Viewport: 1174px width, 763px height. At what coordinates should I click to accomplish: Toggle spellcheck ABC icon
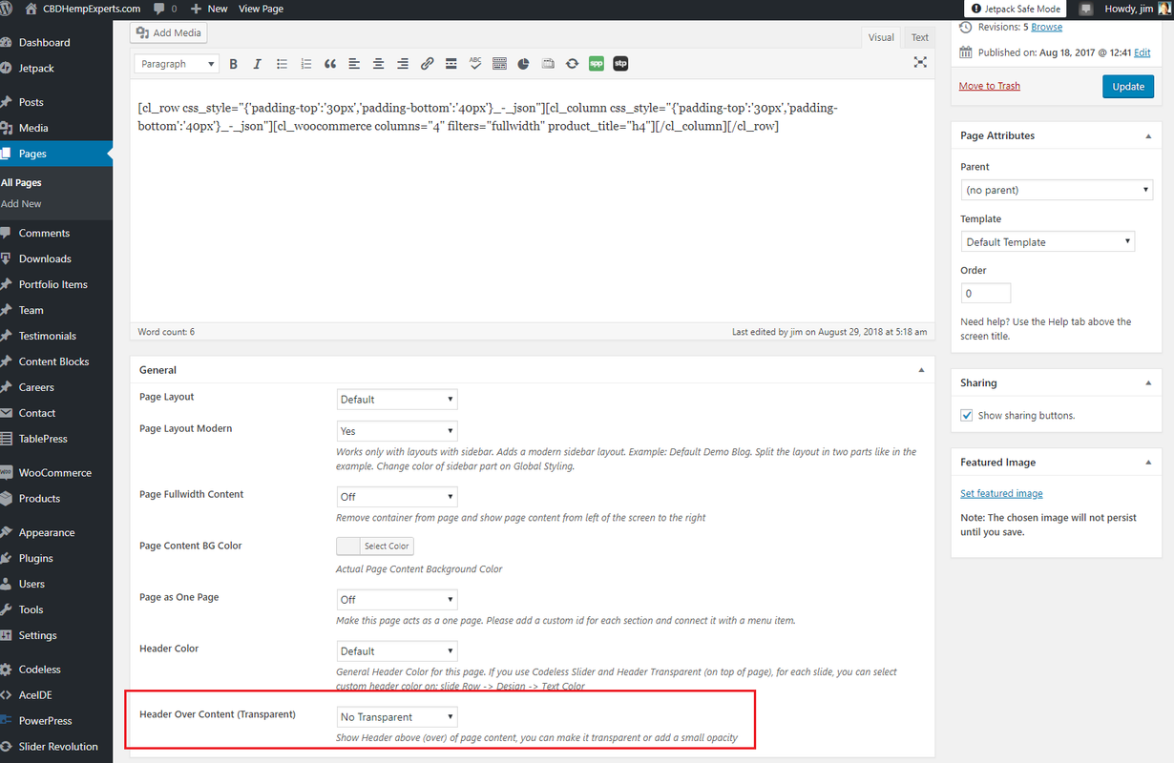click(x=475, y=64)
